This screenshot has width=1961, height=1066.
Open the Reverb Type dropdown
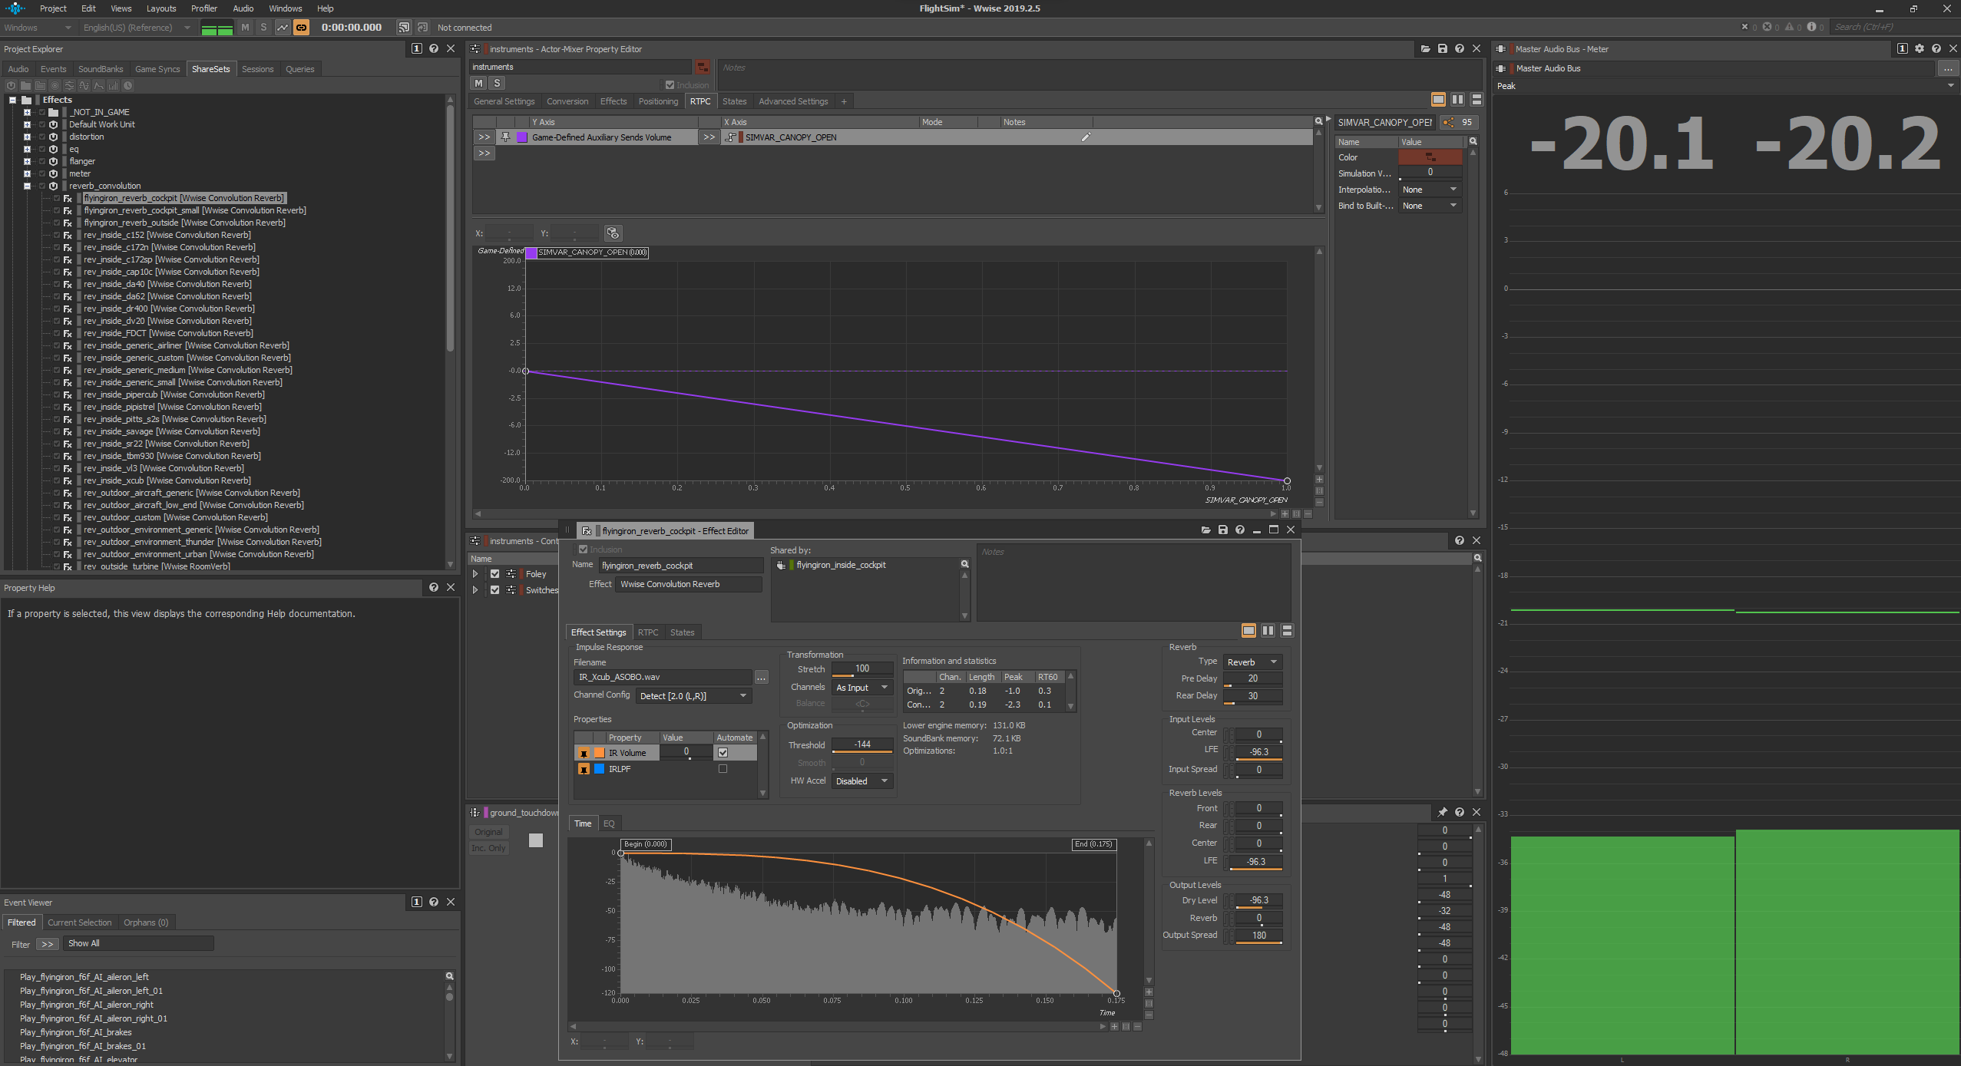click(1252, 662)
